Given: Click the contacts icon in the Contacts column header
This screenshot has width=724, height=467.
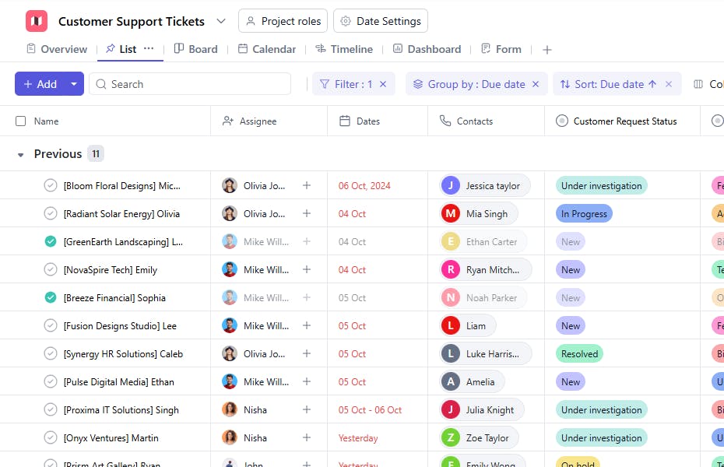Looking at the screenshot, I should tap(444, 121).
